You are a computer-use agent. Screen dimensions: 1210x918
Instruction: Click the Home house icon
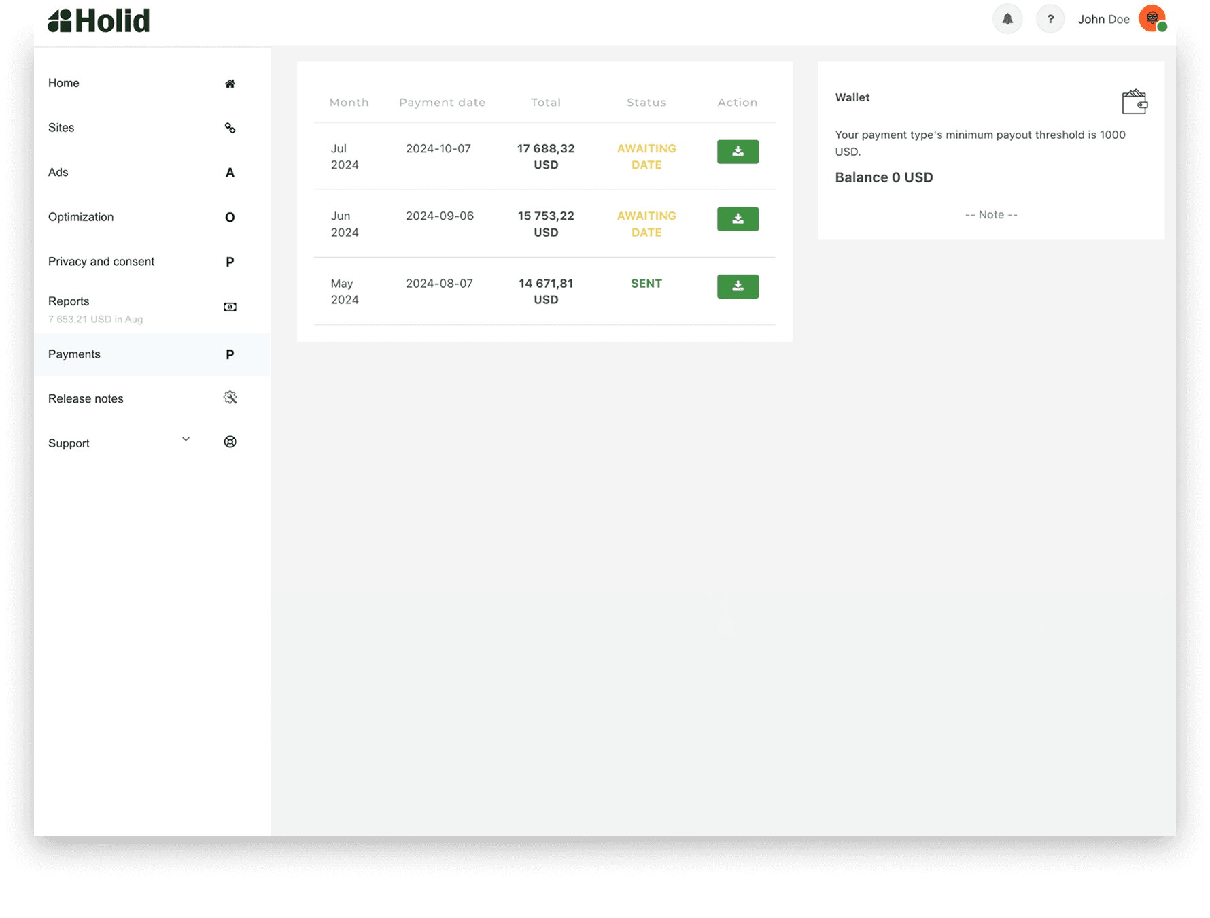coord(230,84)
